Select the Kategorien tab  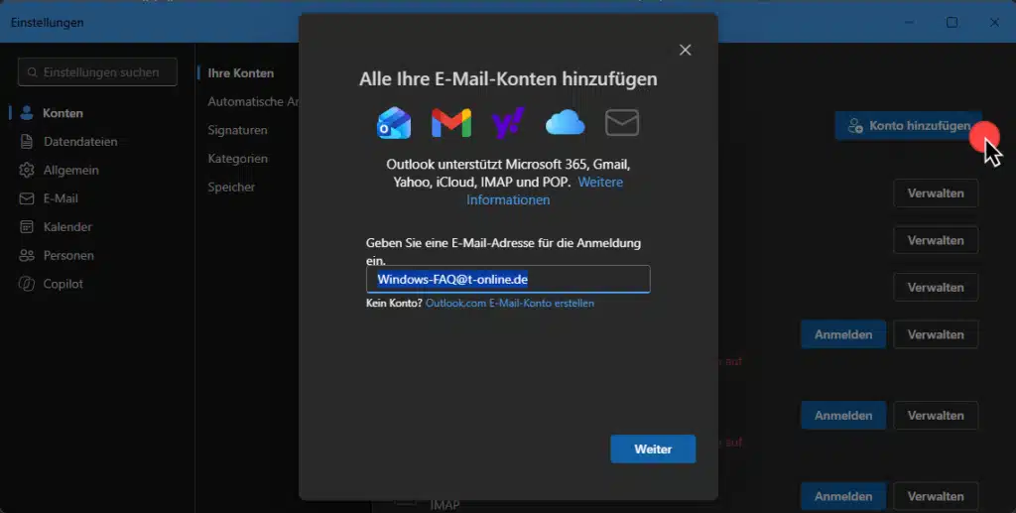pos(237,159)
